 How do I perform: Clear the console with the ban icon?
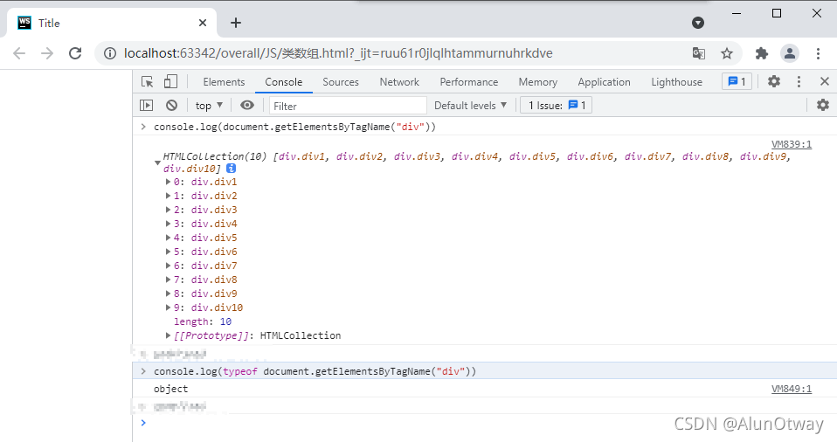171,105
